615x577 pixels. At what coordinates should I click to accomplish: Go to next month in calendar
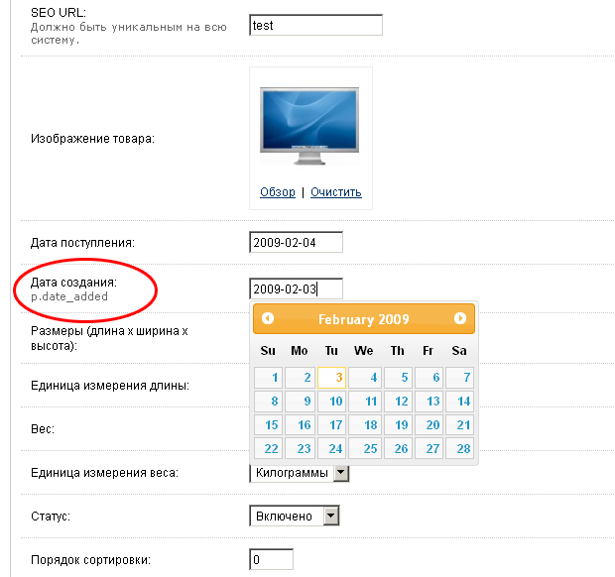[x=460, y=319]
